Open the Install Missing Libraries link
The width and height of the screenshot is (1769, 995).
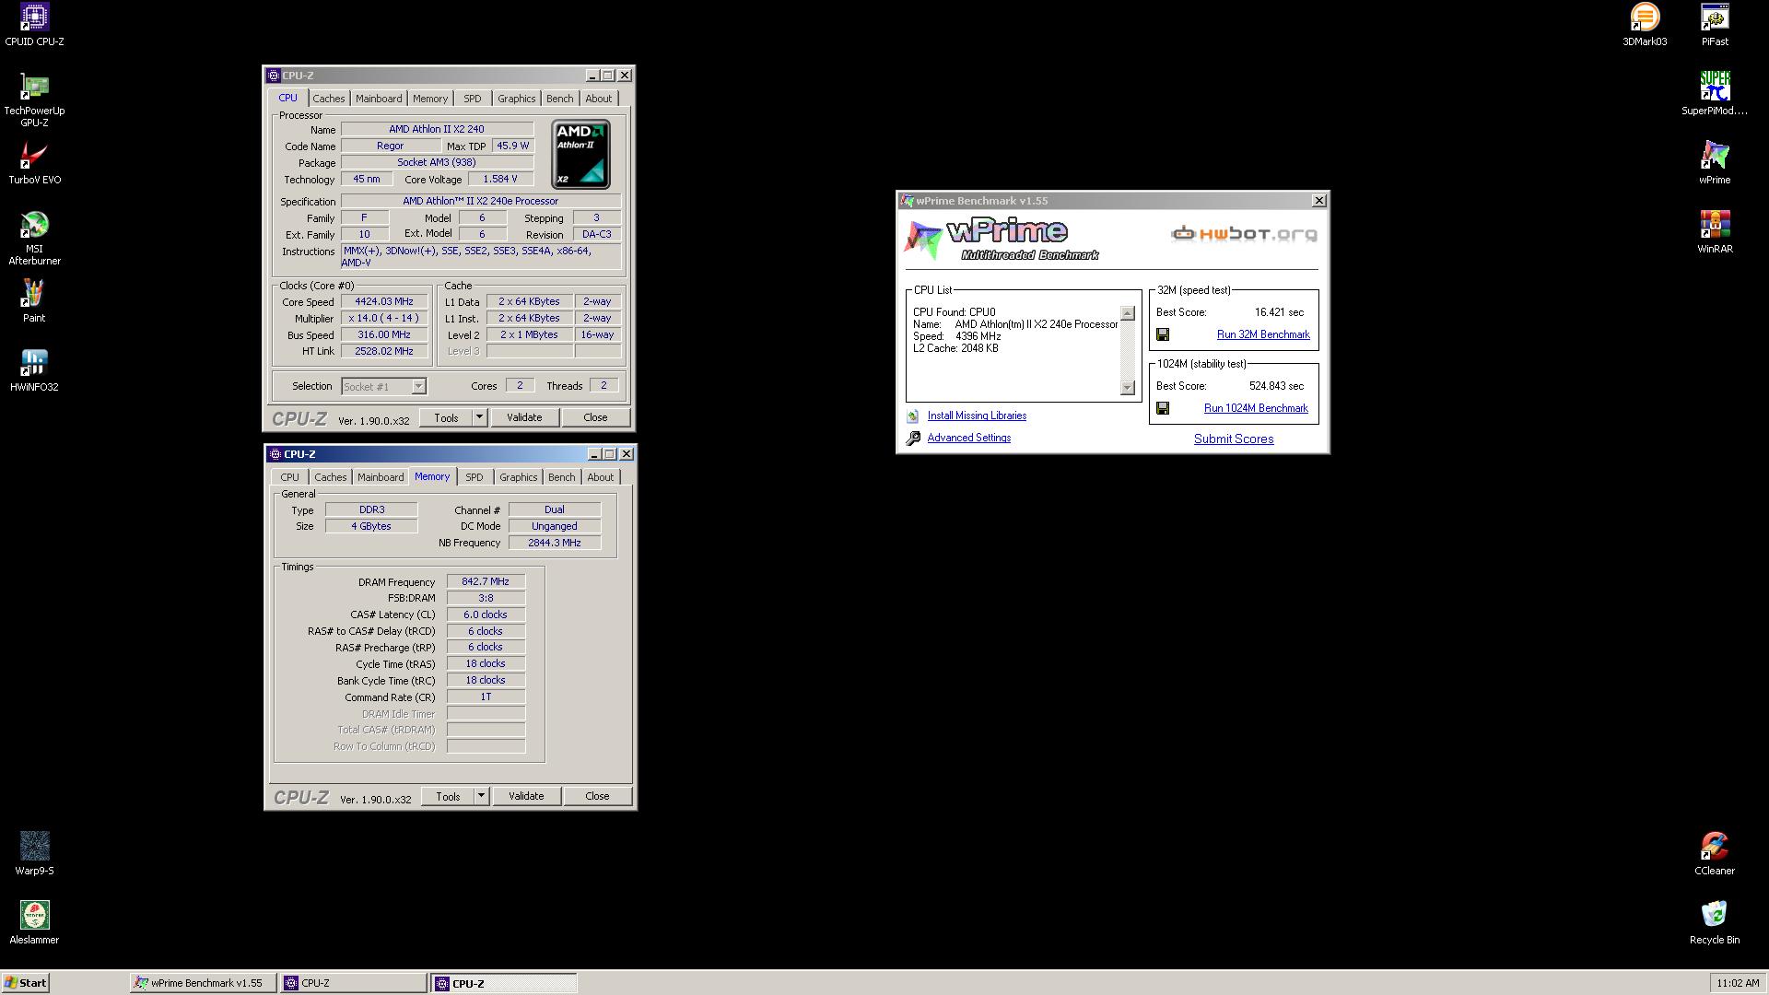coord(977,416)
